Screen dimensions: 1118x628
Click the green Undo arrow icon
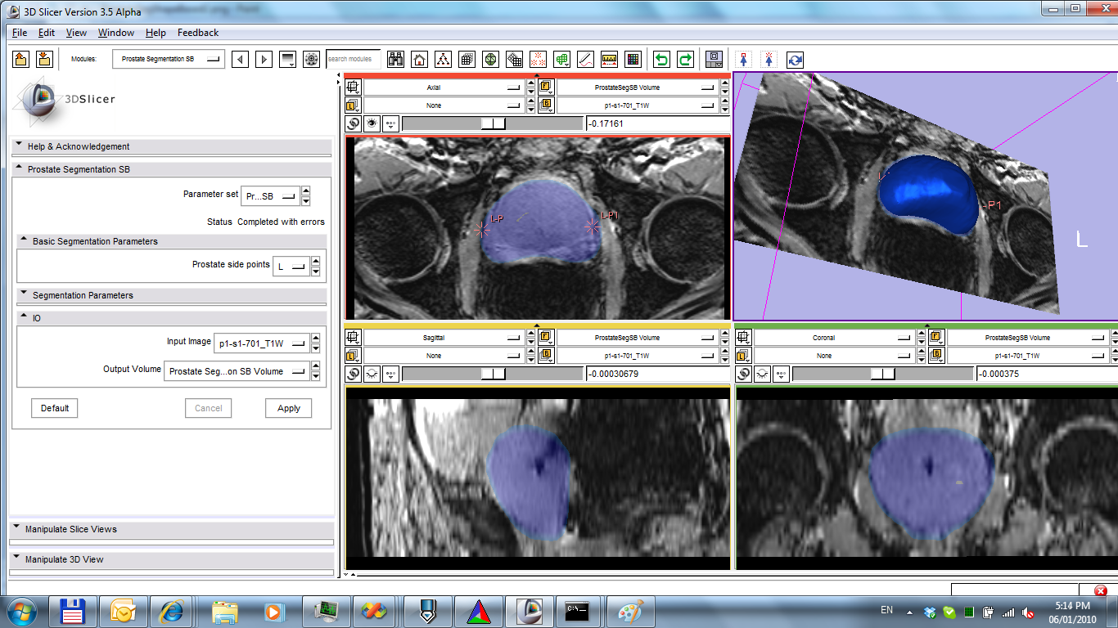[661, 59]
